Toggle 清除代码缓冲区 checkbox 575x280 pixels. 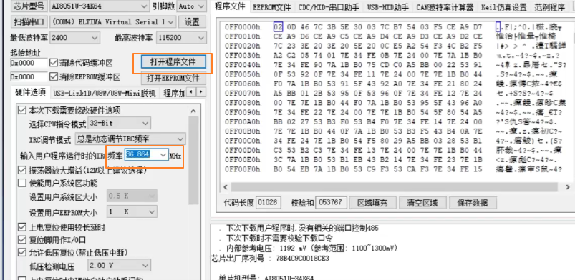tap(54, 63)
